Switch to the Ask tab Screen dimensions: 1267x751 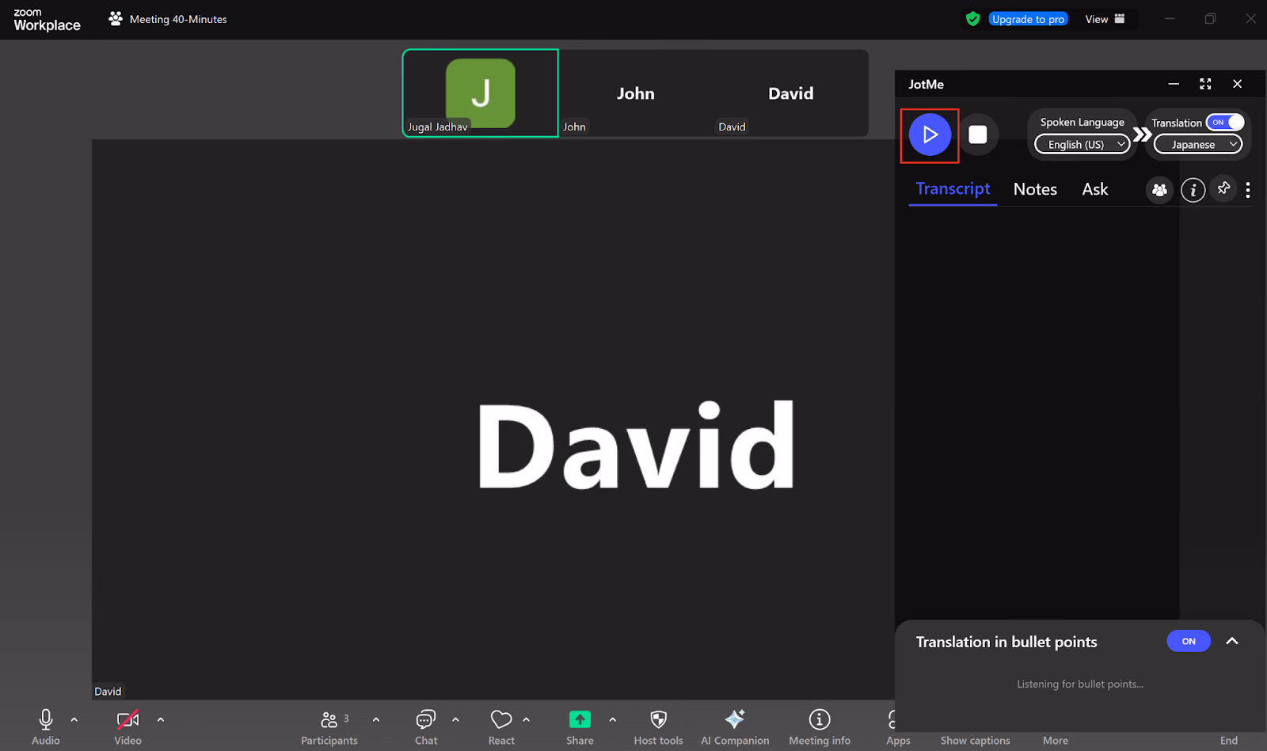[1095, 189]
